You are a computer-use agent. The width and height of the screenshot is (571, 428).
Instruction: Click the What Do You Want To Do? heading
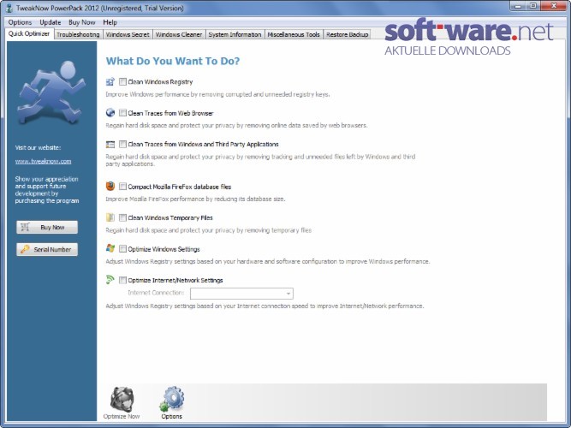pyautogui.click(x=173, y=61)
